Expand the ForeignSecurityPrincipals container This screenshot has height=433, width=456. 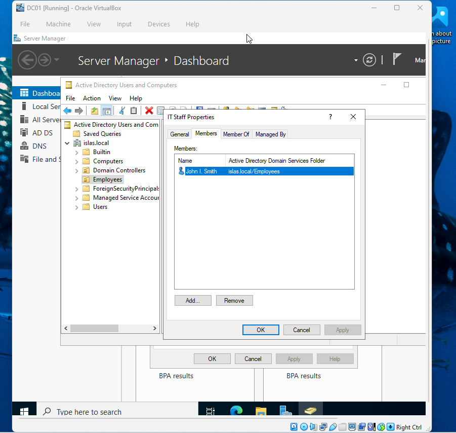[76, 189]
